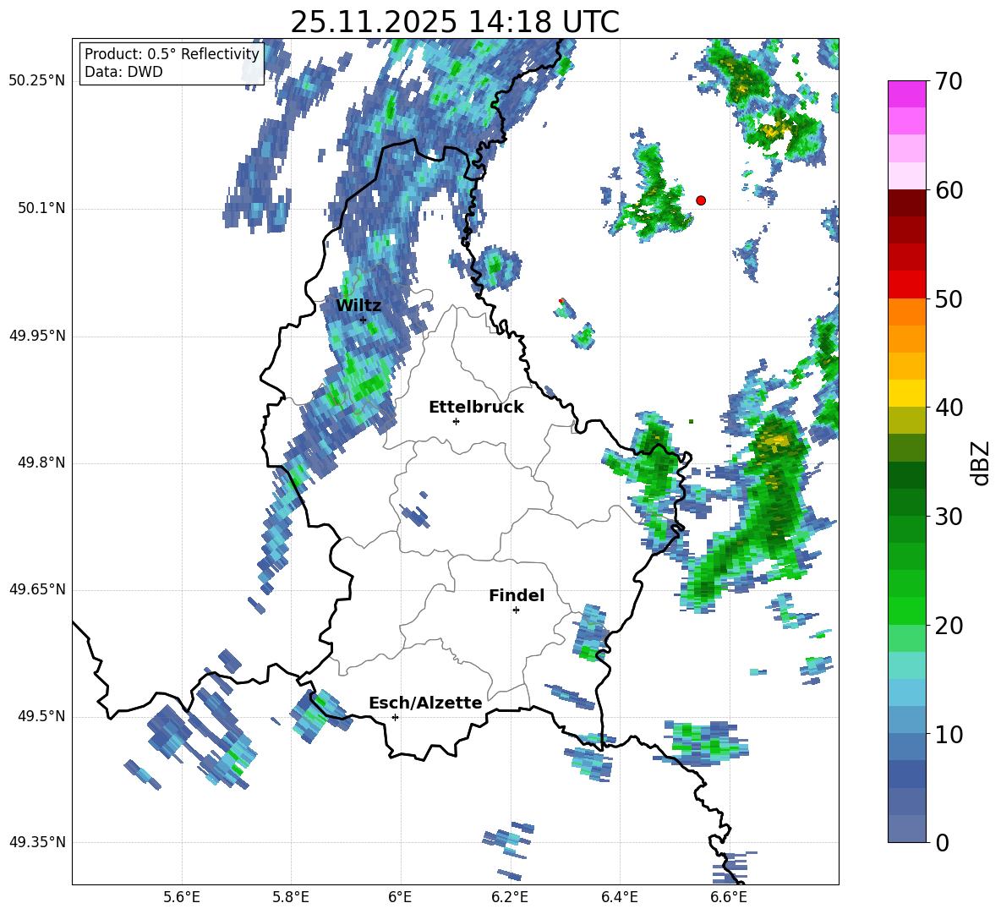1001x914 pixels.
Task: Click the 49.95°N latitude axis label
Action: click(37, 336)
